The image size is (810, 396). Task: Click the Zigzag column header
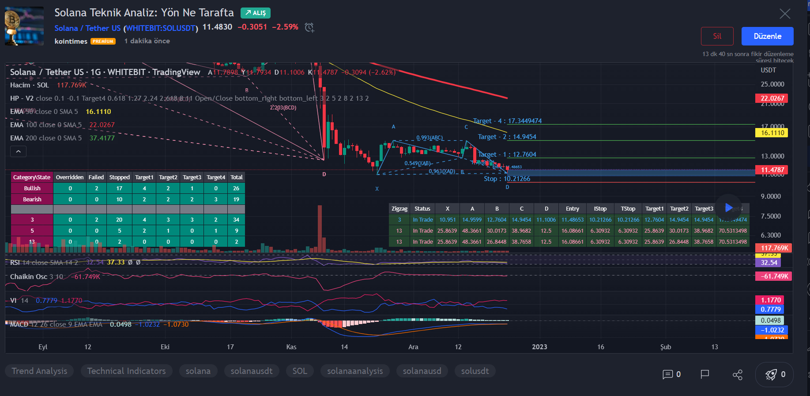pyautogui.click(x=399, y=209)
